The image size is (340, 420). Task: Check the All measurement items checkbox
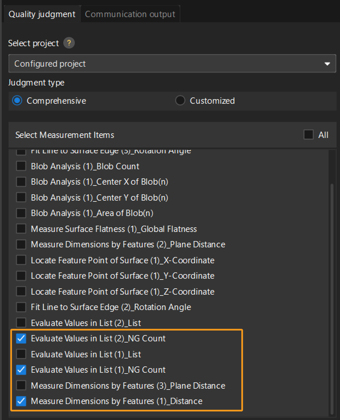pos(308,135)
